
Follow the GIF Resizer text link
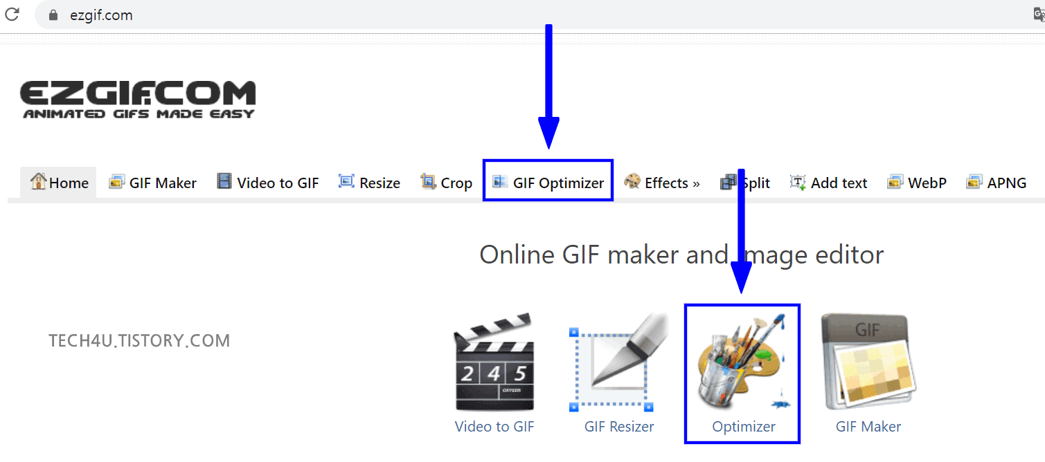pos(619,426)
